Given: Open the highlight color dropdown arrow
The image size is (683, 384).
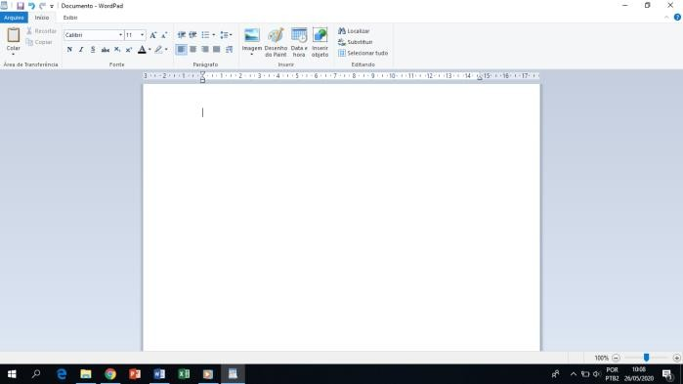Looking at the screenshot, I should point(166,50).
